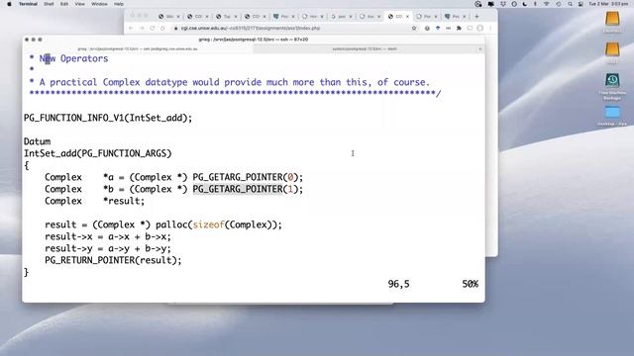The height and width of the screenshot is (356, 634).
Task: Close the active browser tab
Action: [x=407, y=17]
